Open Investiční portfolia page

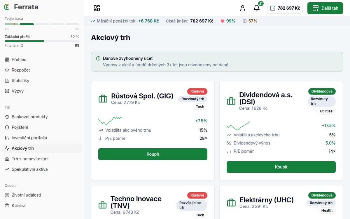[42, 138]
